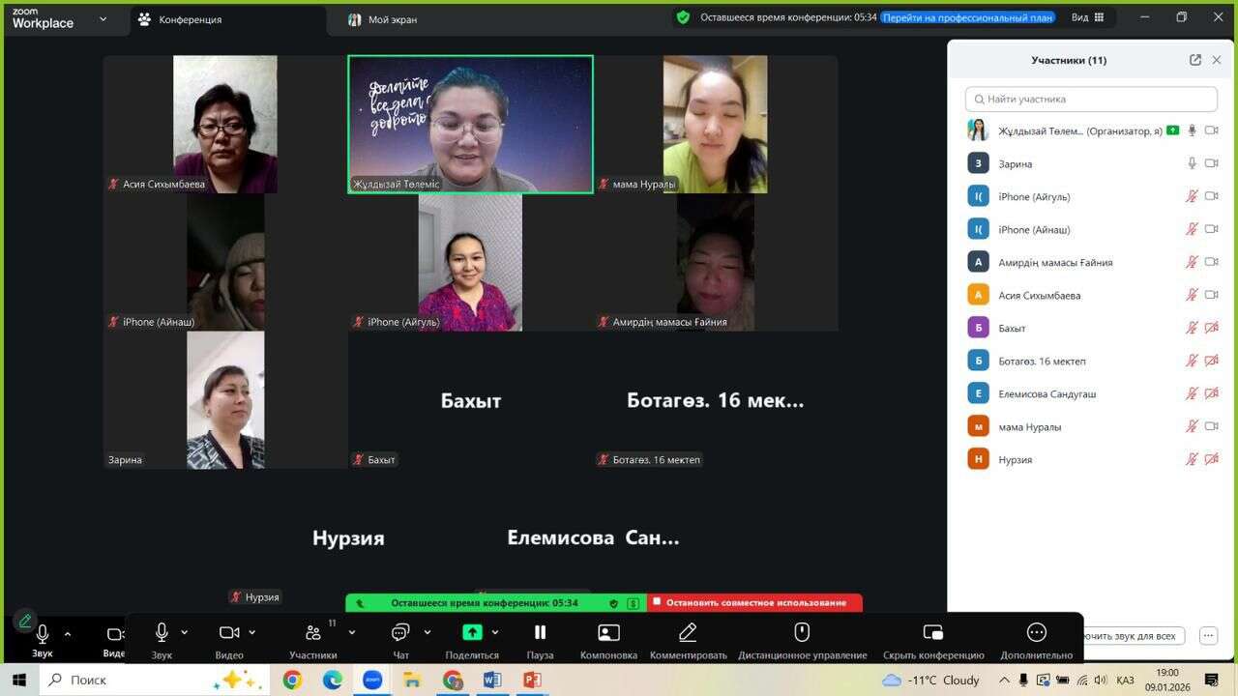Open share options arrow beside Поделиться
1238x696 pixels.
[495, 632]
